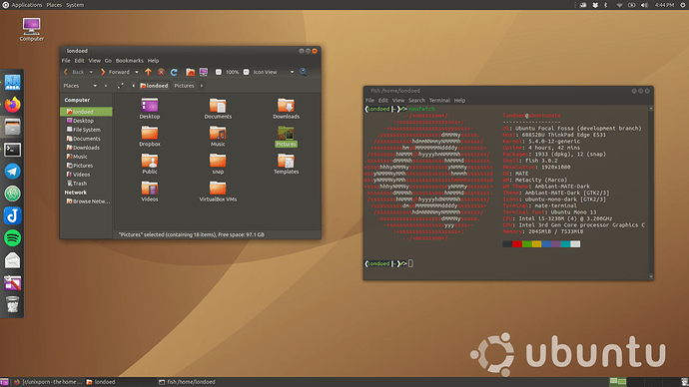The width and height of the screenshot is (689, 387).
Task: Open Applications menu in top panel
Action: (x=26, y=5)
